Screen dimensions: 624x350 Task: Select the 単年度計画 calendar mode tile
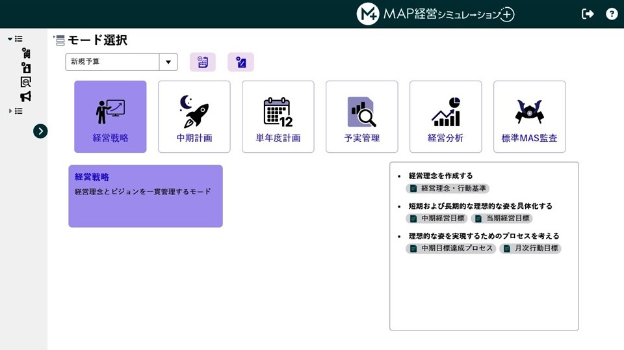(278, 117)
